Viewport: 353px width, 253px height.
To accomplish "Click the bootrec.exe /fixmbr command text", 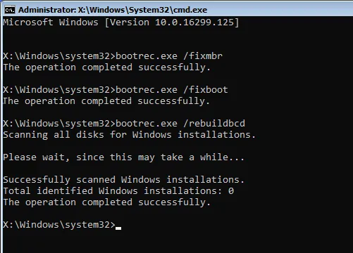I will 169,56.
